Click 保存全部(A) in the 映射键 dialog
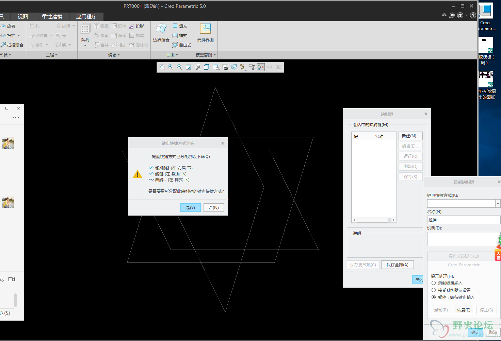501x341 pixels. pyautogui.click(x=397, y=265)
